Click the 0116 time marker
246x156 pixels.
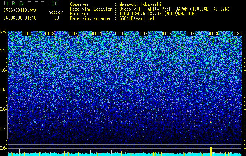tap(143, 34)
